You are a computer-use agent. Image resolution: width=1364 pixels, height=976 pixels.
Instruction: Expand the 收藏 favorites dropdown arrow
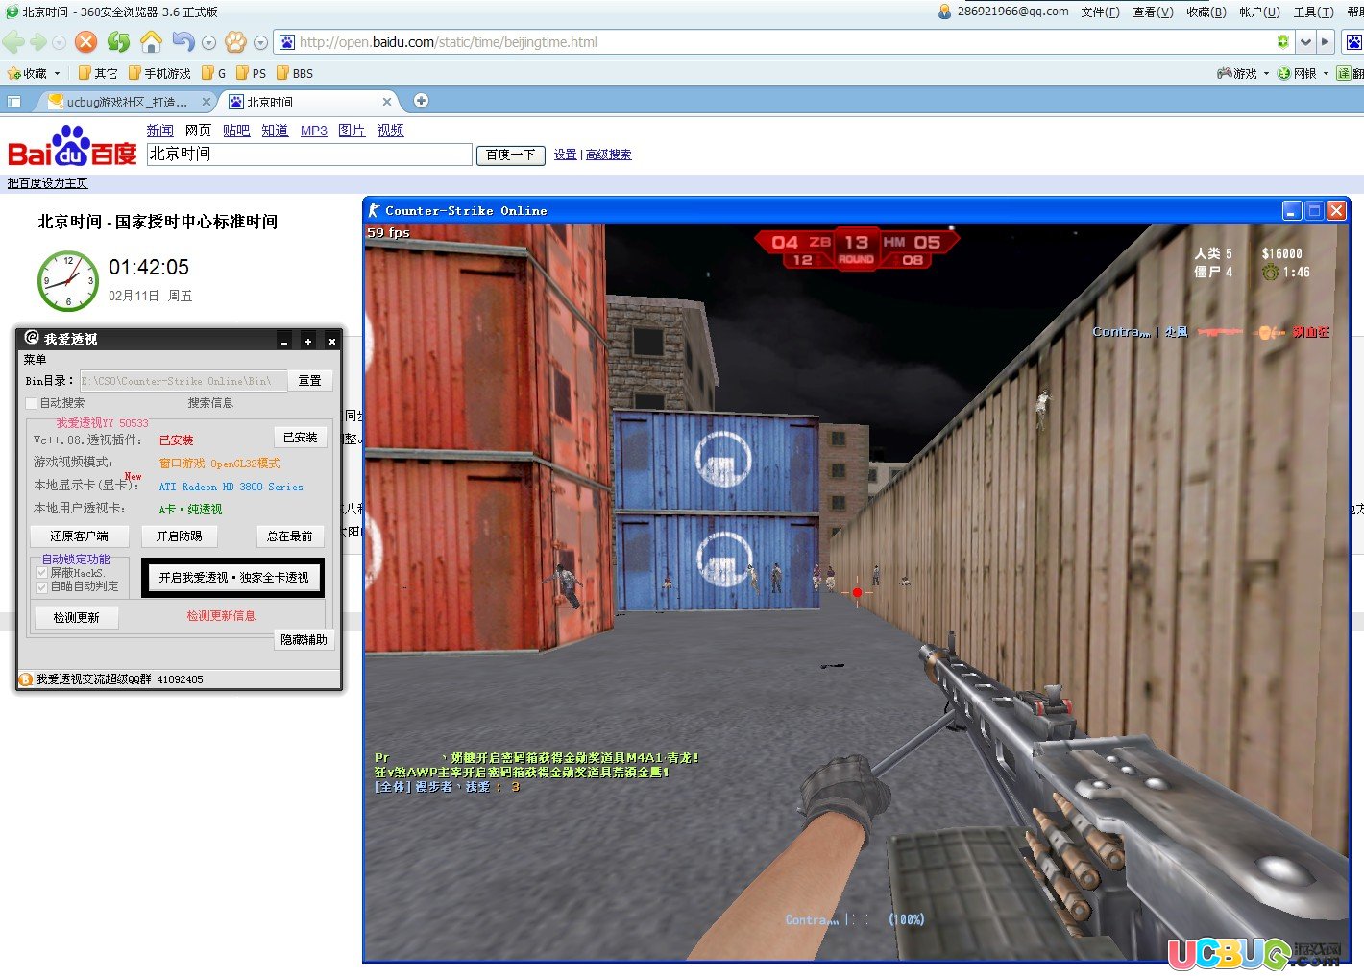57,73
